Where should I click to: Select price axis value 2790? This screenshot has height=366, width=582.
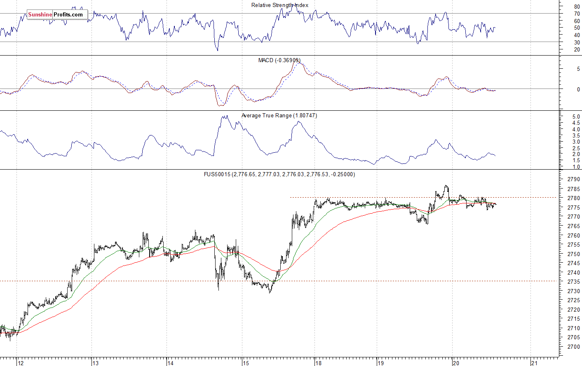click(574, 180)
